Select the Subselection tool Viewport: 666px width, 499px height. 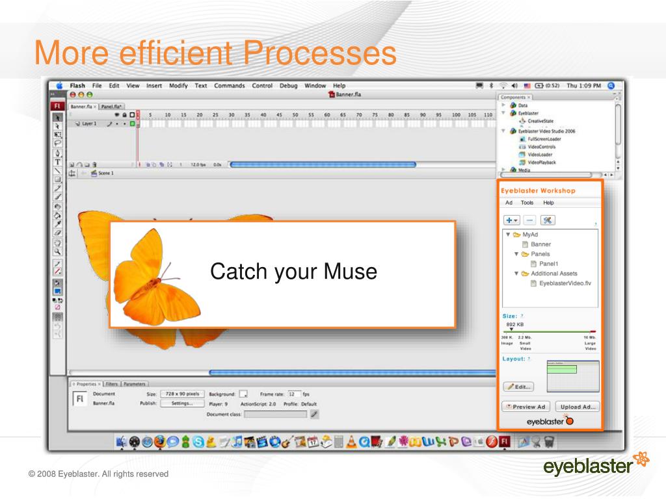tap(57, 126)
